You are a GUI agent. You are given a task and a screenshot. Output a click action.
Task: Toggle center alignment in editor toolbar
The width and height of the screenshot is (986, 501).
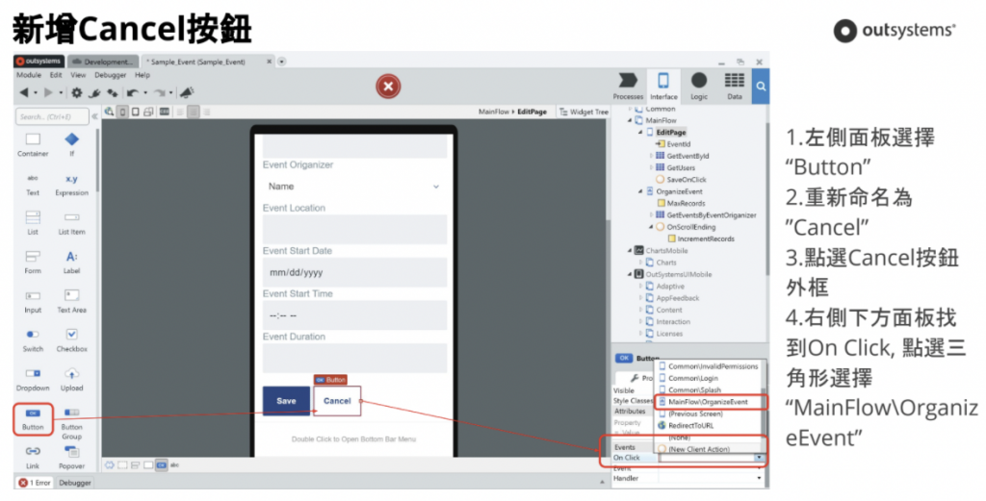click(x=194, y=112)
